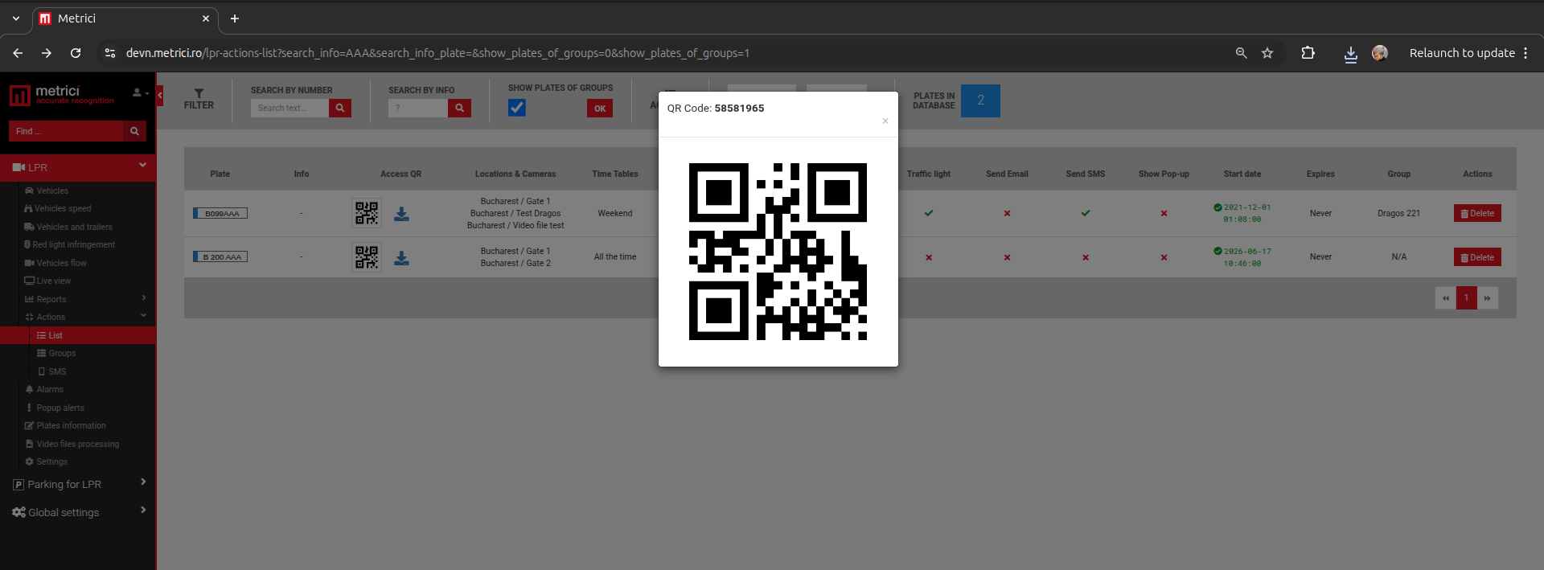Click in Search by Info text field
This screenshot has height=570, width=1544.
click(418, 108)
